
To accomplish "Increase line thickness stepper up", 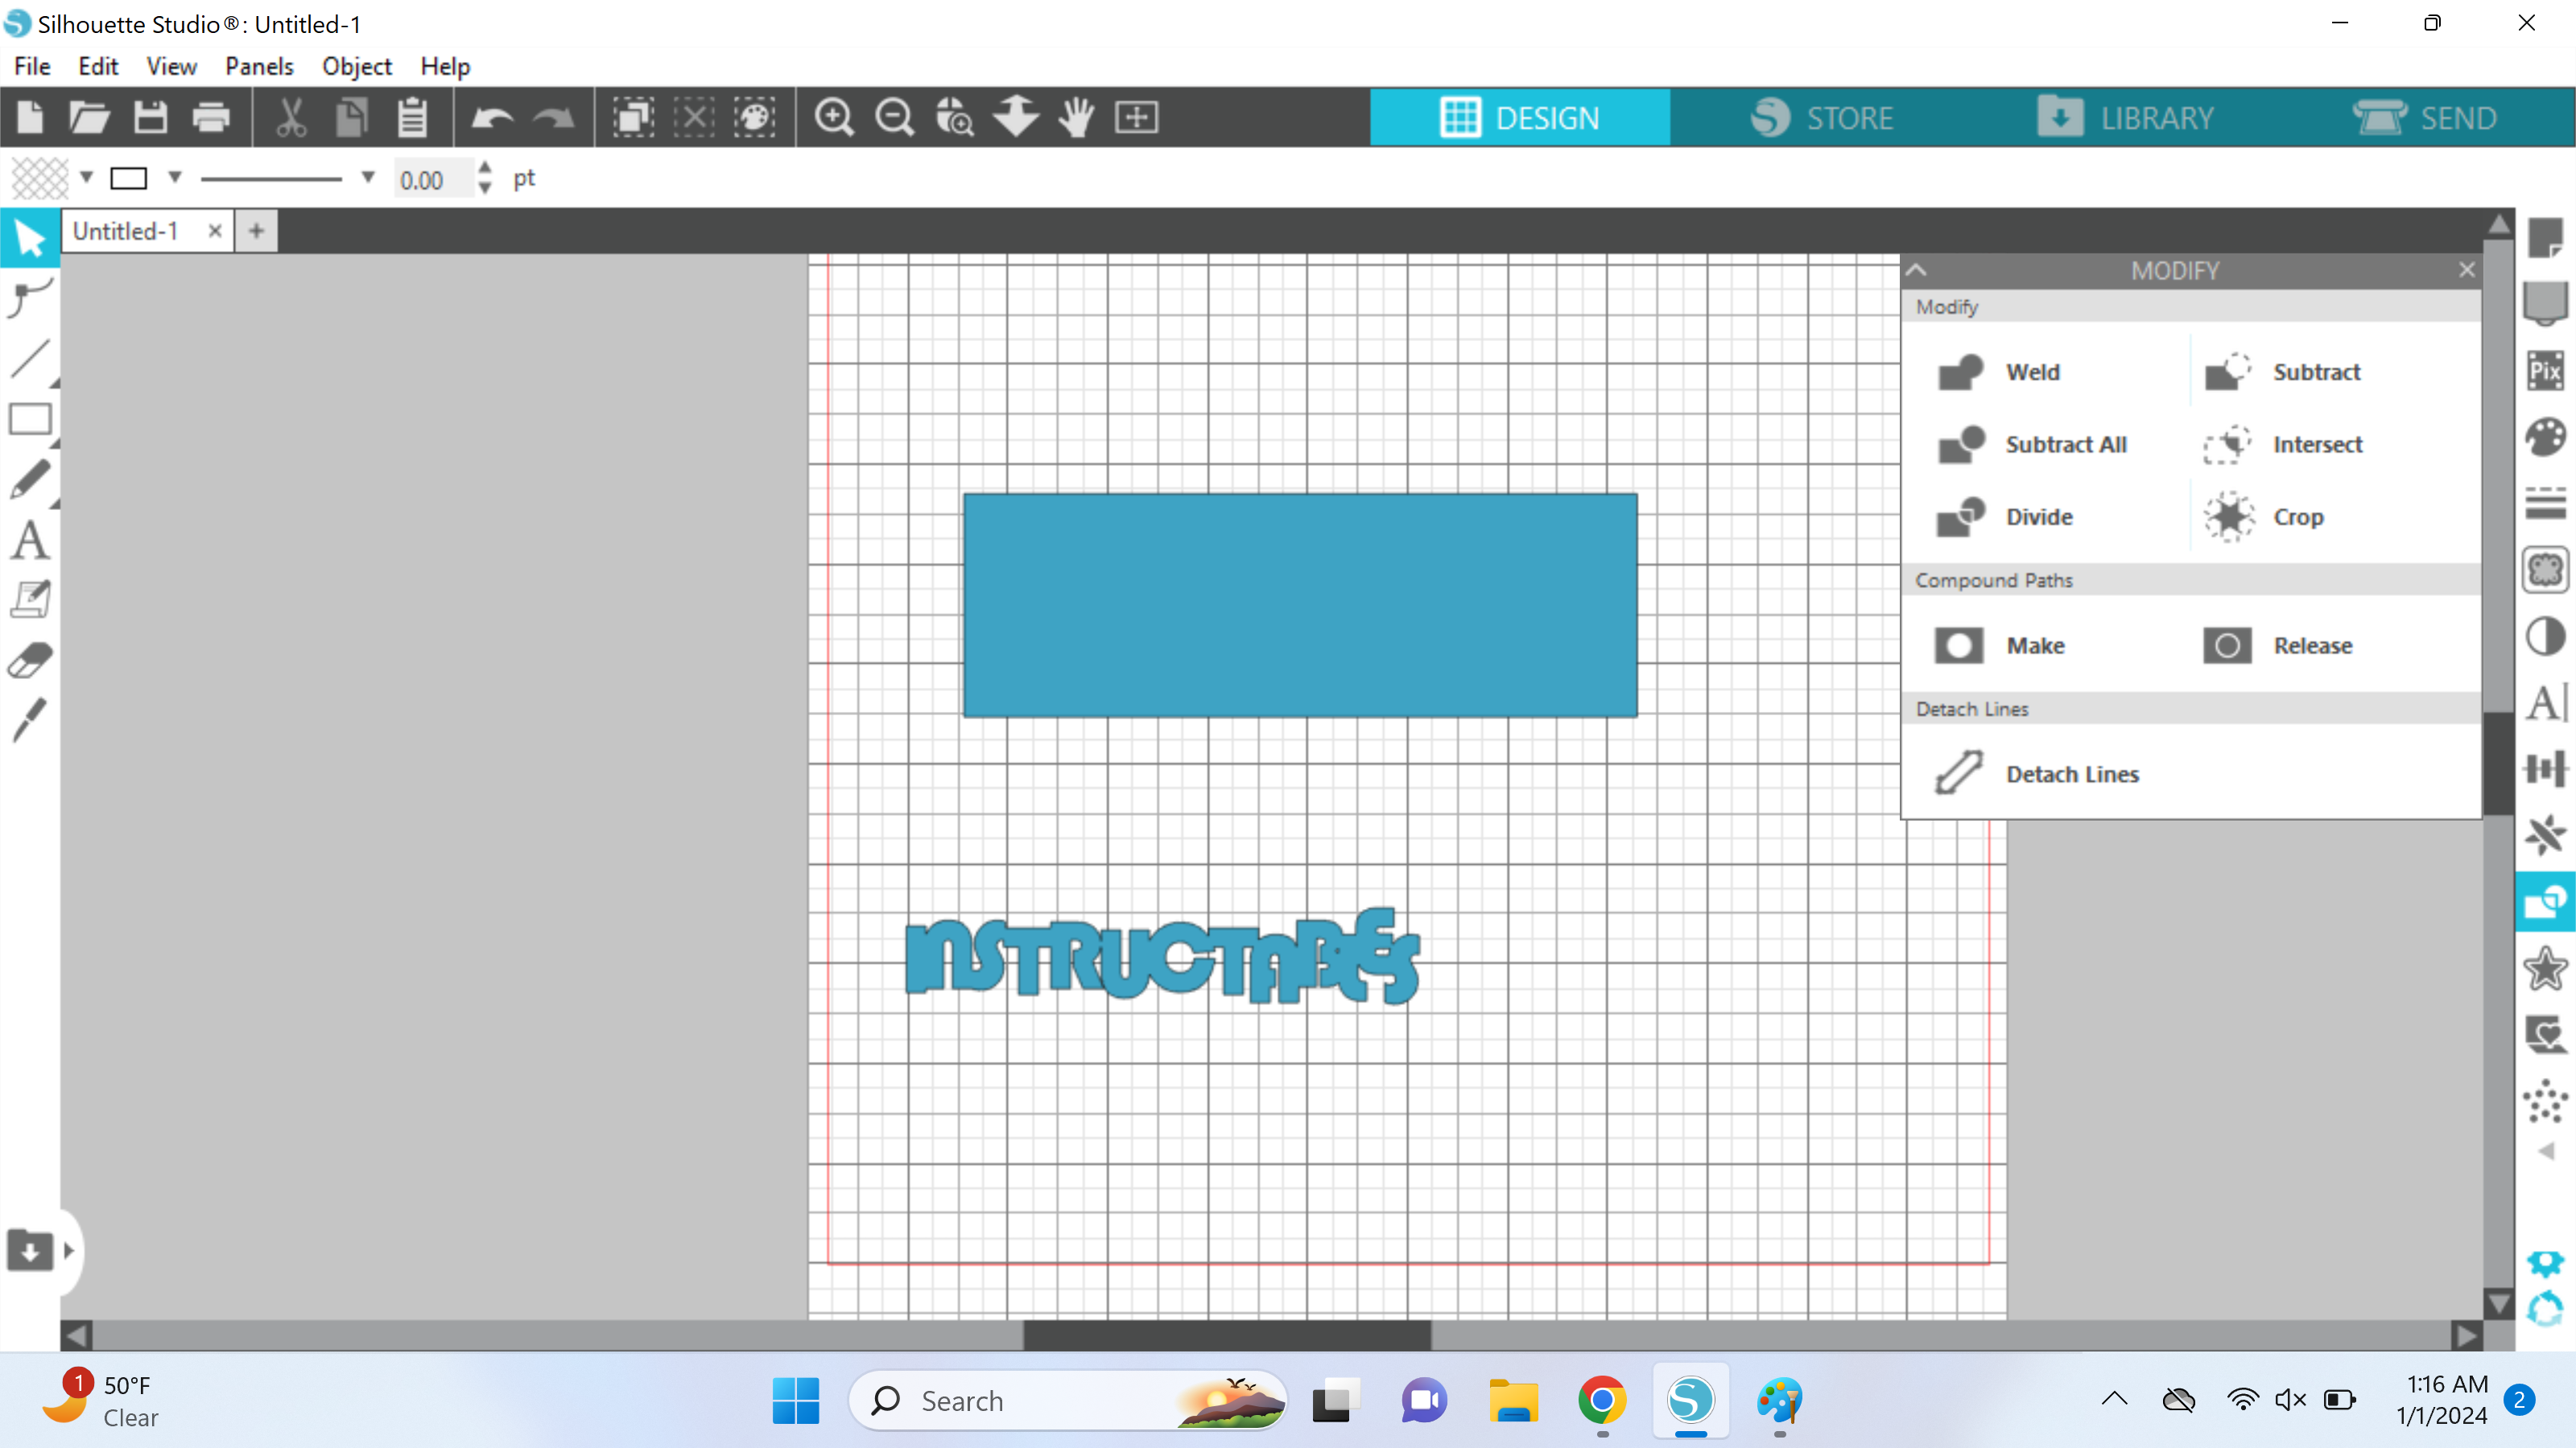I will click(x=485, y=167).
